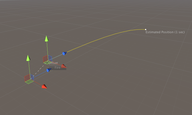Click the green Y-axis arrow of the lower gizmo
Viewport: 192px width, 115px height.
click(x=28, y=58)
